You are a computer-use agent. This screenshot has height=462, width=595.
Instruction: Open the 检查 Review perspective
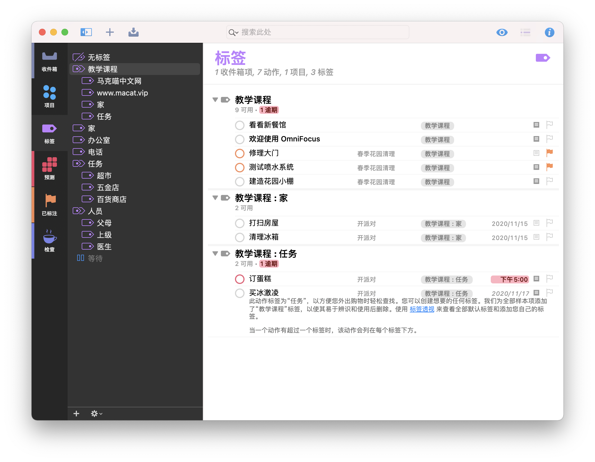click(x=50, y=241)
